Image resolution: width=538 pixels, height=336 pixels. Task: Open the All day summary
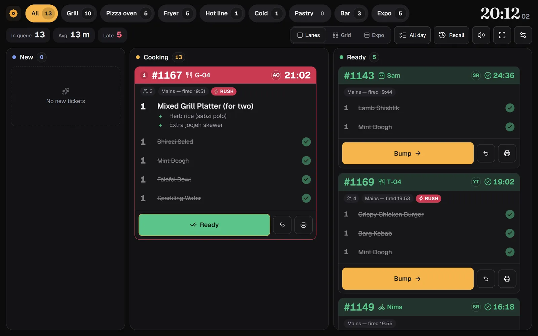coord(412,35)
